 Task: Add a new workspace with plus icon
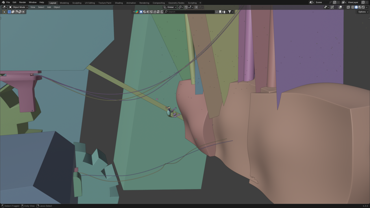(200, 3)
